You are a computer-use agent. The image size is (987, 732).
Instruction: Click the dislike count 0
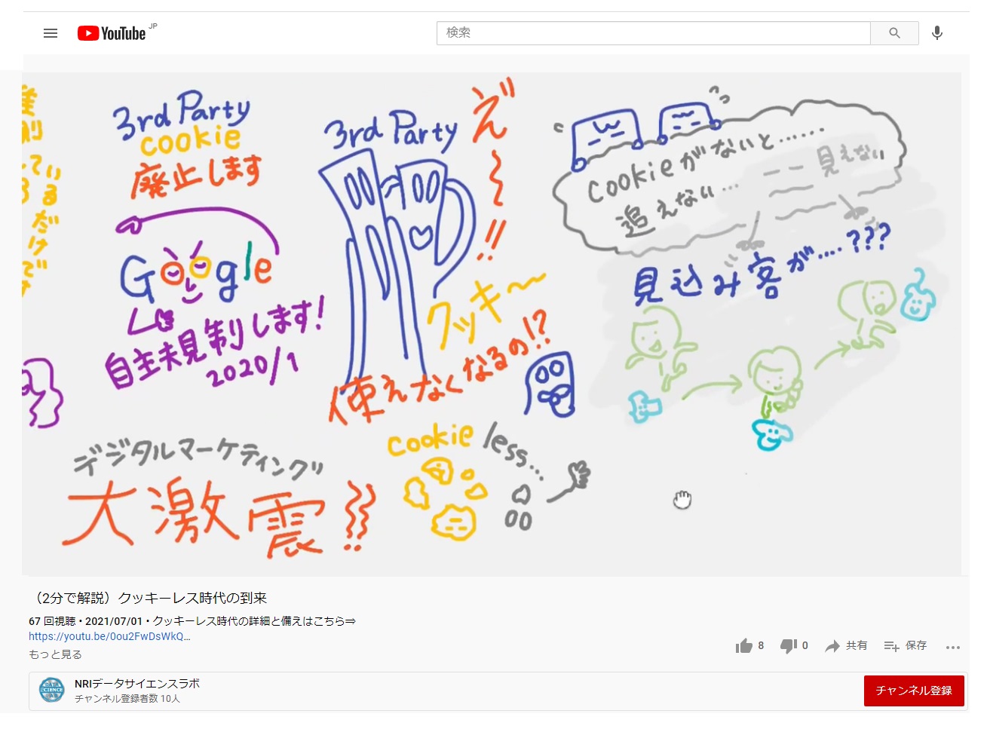(805, 645)
